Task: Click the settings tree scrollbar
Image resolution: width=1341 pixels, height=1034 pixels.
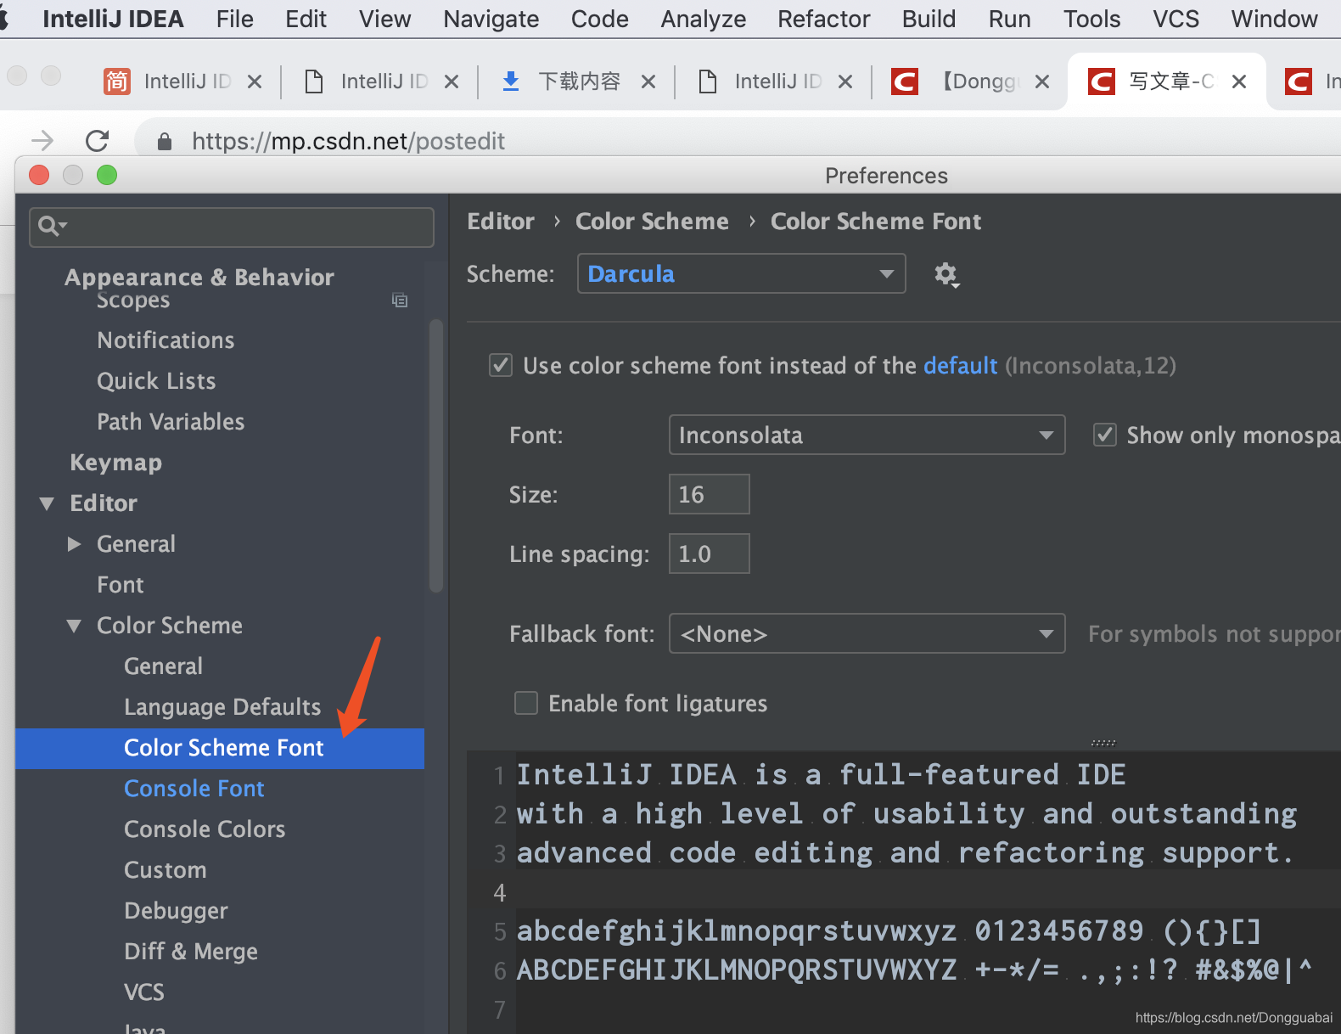Action: pyautogui.click(x=436, y=455)
